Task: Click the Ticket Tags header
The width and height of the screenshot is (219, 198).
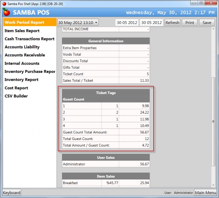Action: [x=106, y=93]
